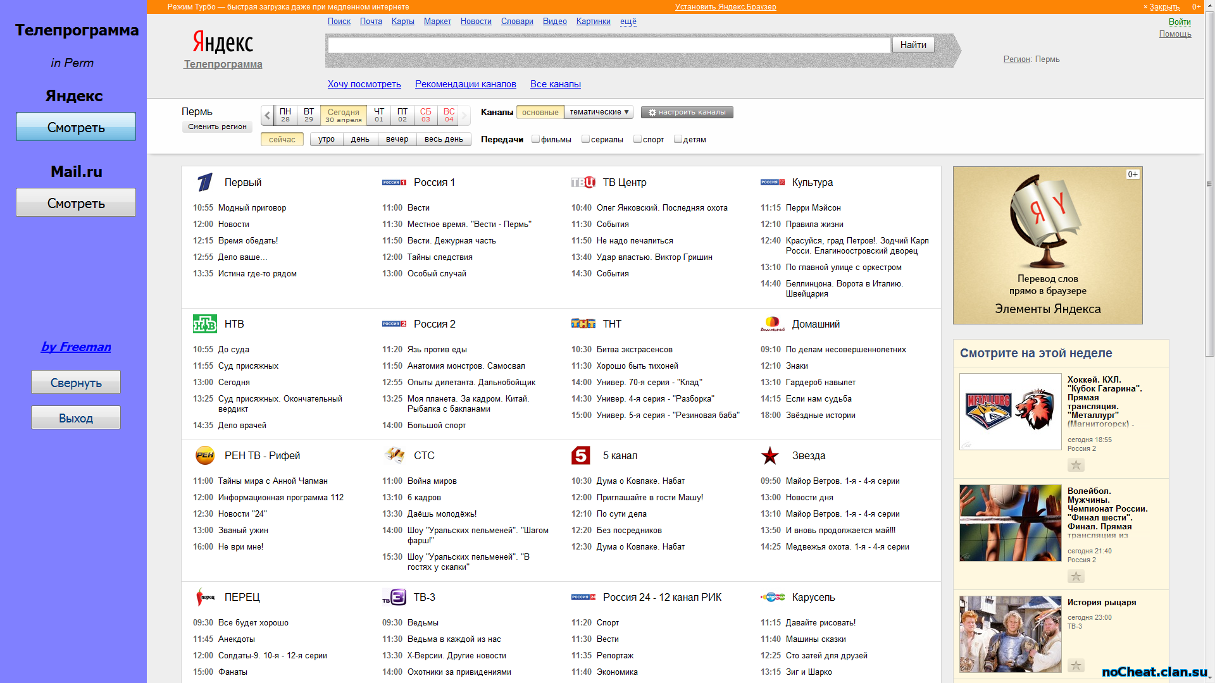Viewport: 1215px width, 683px height.
Task: Open Рекомендации каналов link
Action: (466, 84)
